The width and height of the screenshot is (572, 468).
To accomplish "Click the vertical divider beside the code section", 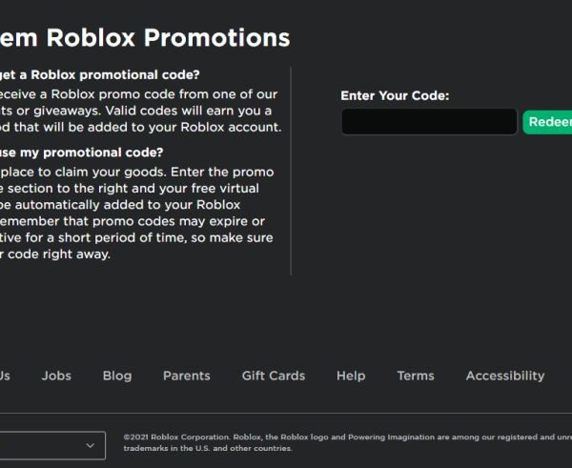I will (x=291, y=172).
